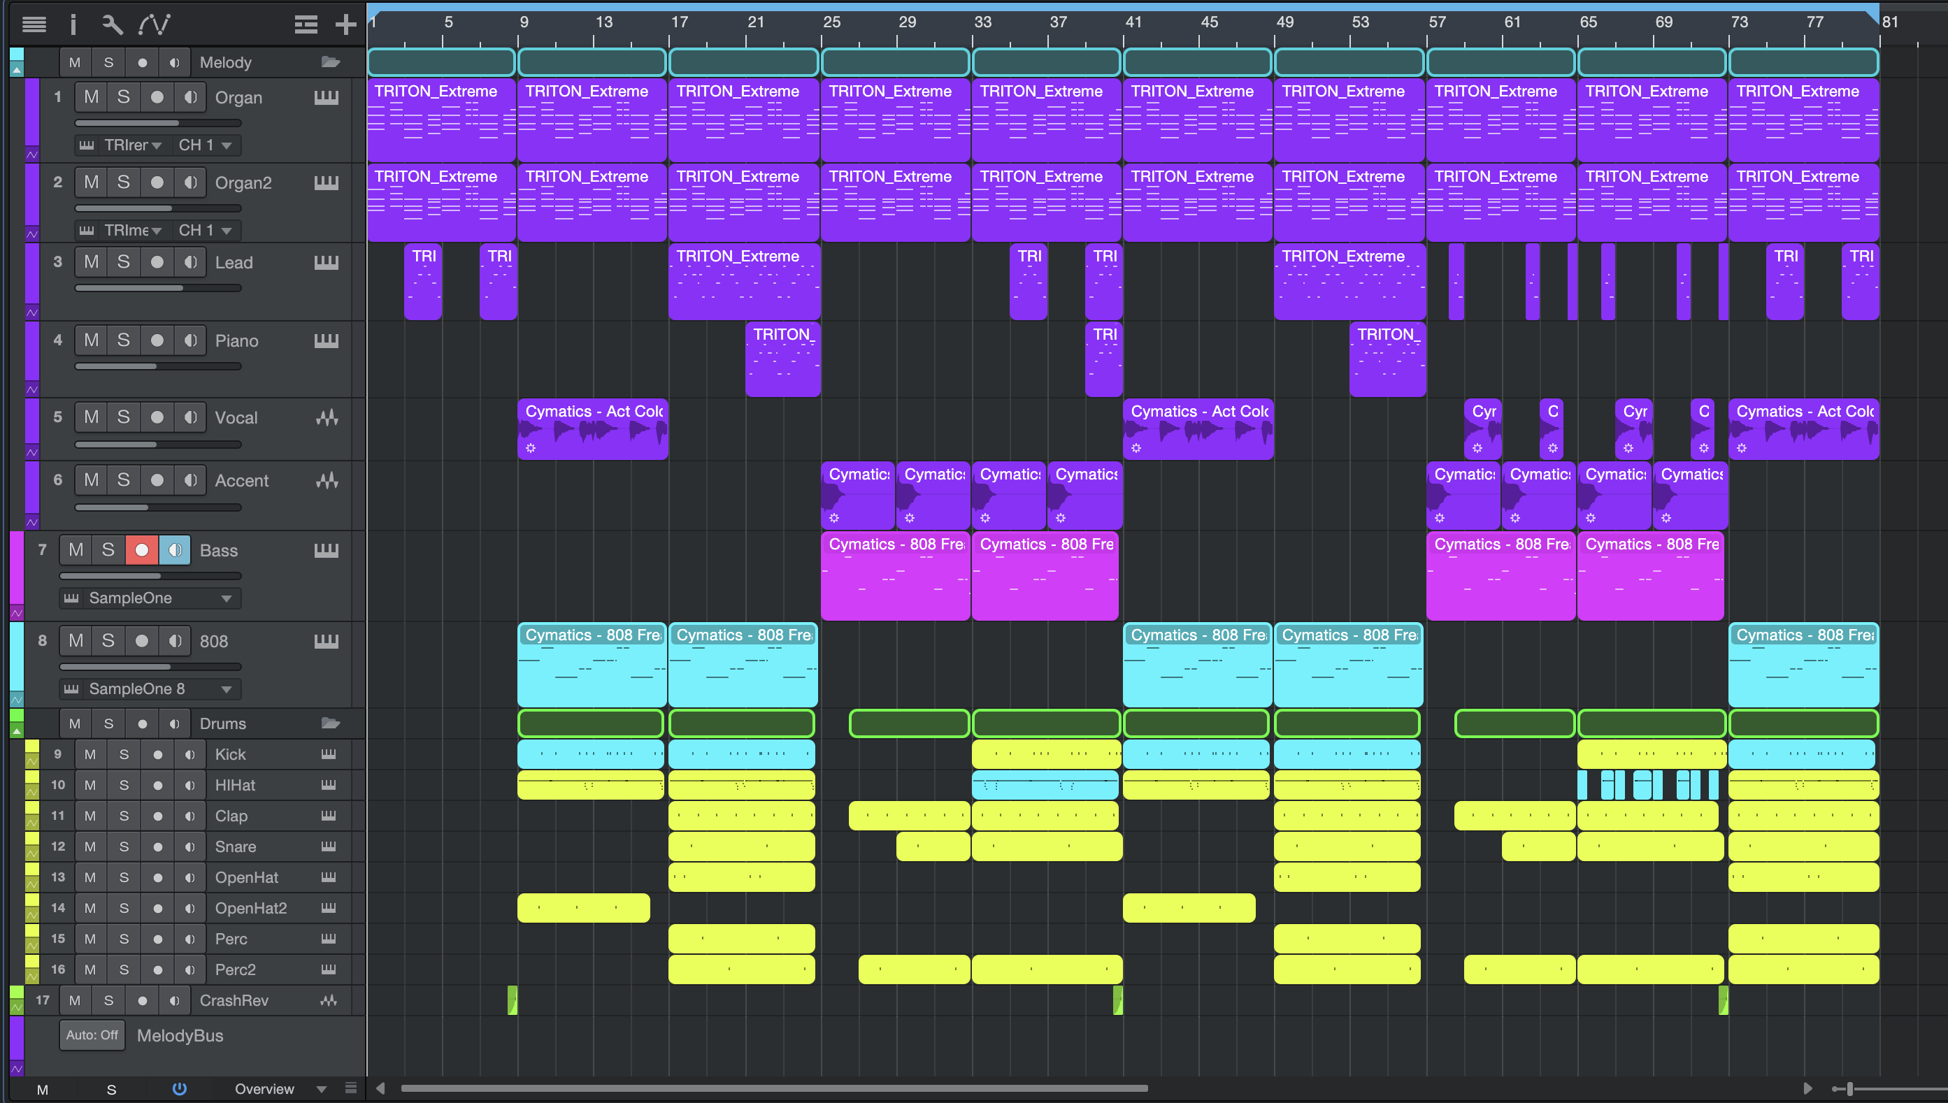Disable record arm on Bass track
The image size is (1948, 1103).
pyautogui.click(x=141, y=550)
